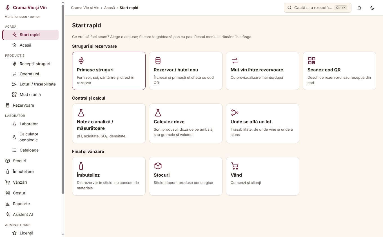The image size is (383, 237).
Task: Click the notifications bell icon
Action: click(x=359, y=8)
